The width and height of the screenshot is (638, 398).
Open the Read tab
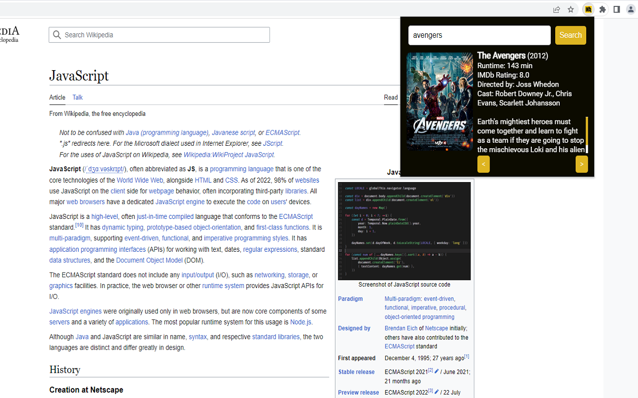[x=391, y=98]
